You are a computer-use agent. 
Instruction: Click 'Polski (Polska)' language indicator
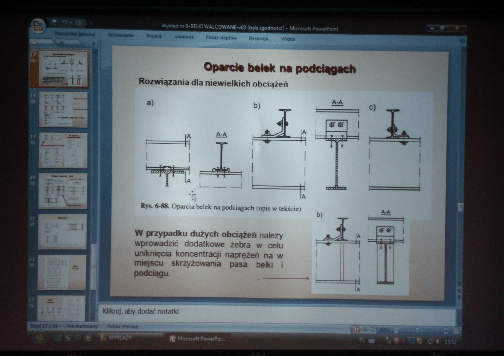coord(123,327)
